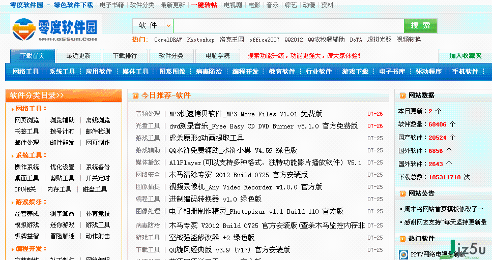
Task: Open 木马清除专家 2012 entry
Action: click(239, 175)
